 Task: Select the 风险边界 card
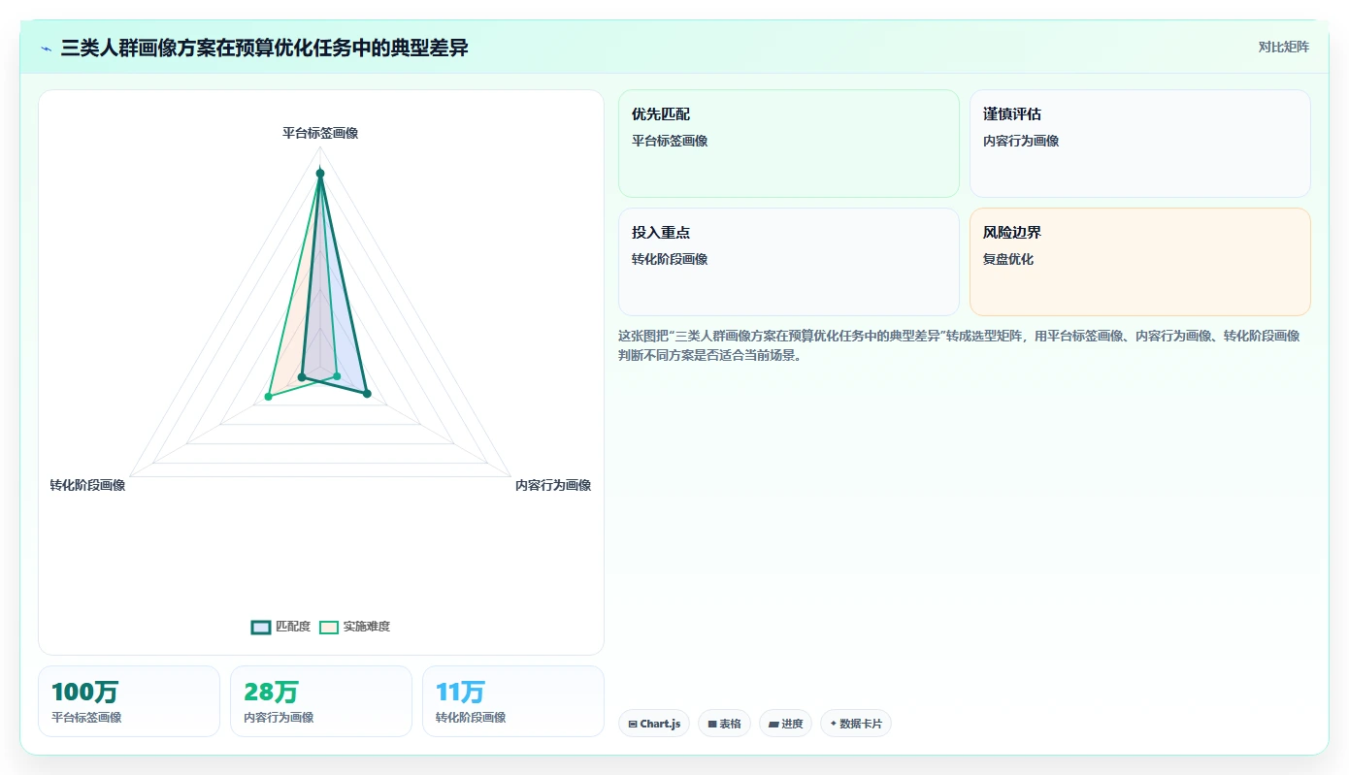[1139, 262]
